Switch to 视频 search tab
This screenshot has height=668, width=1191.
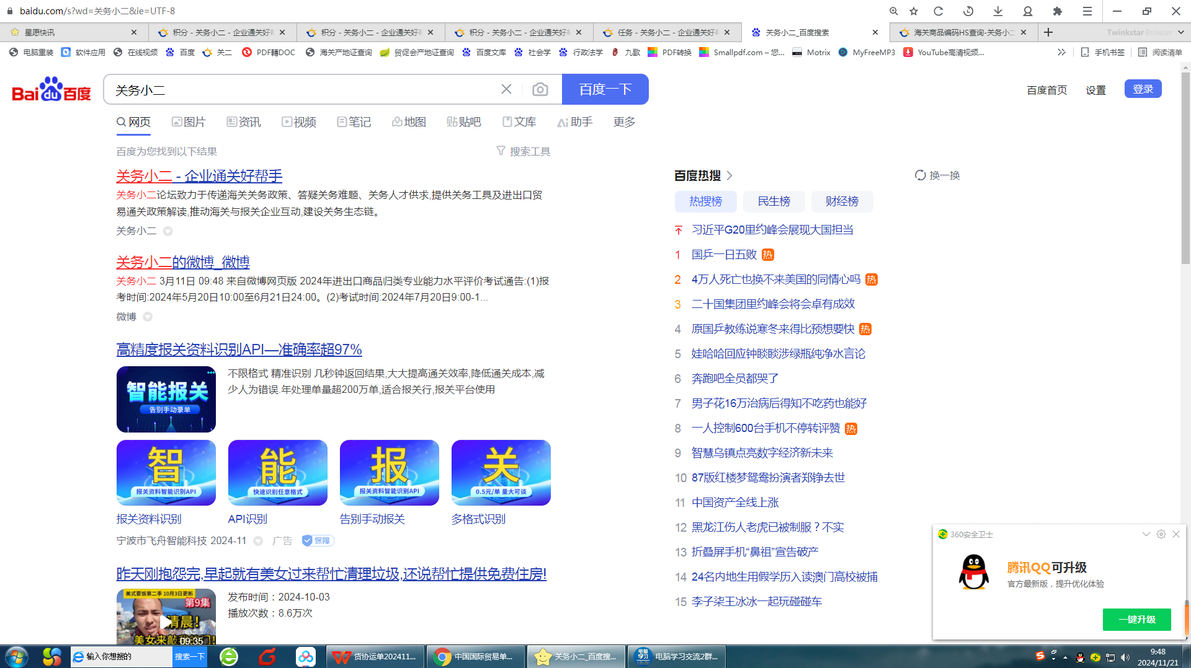click(299, 122)
